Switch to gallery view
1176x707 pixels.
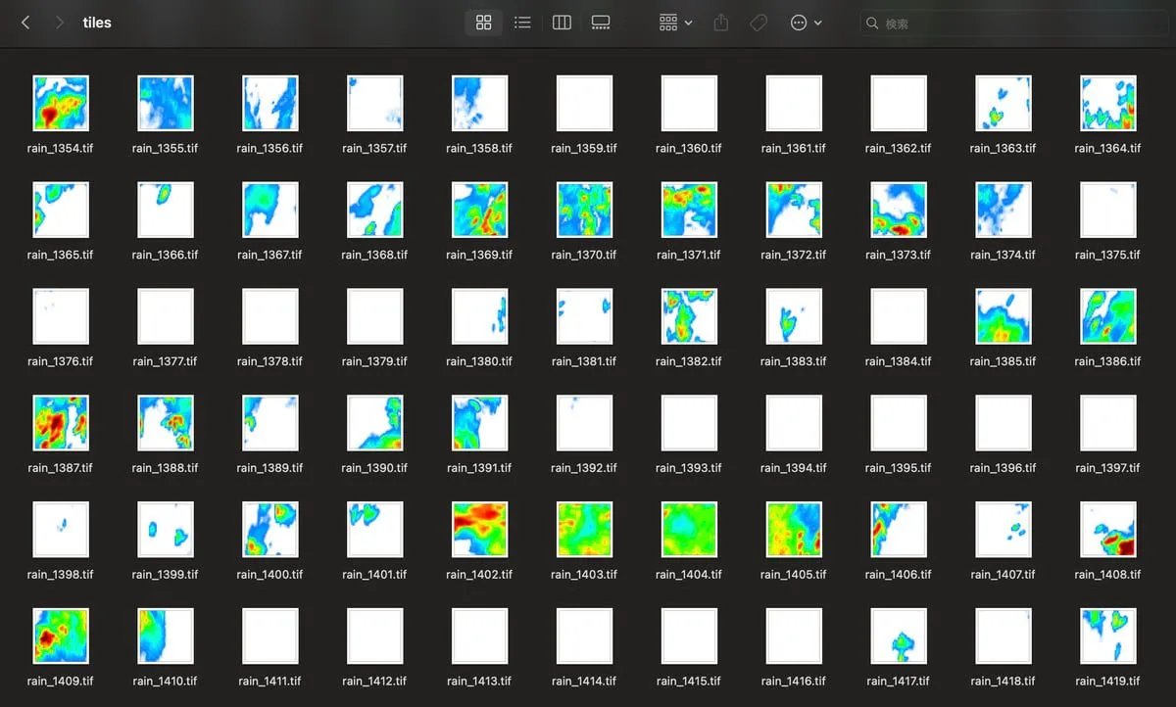point(601,23)
